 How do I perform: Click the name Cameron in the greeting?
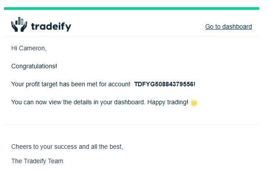coord(33,48)
